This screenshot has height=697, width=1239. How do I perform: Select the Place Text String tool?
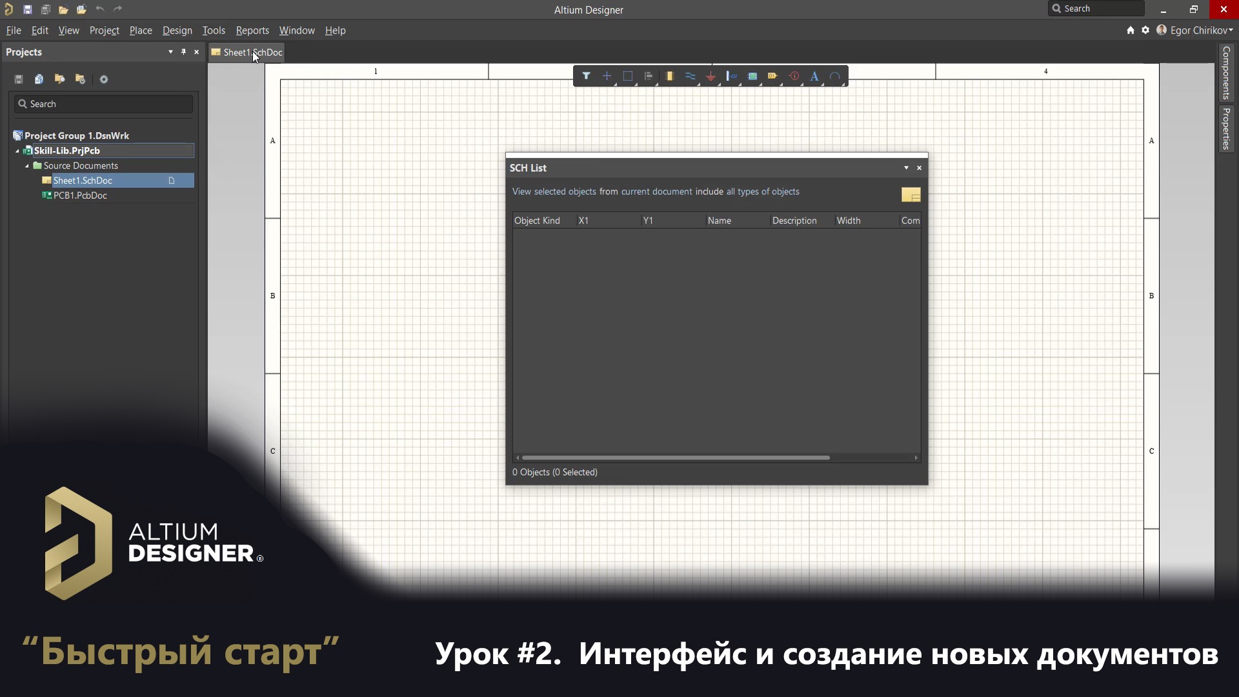point(814,76)
